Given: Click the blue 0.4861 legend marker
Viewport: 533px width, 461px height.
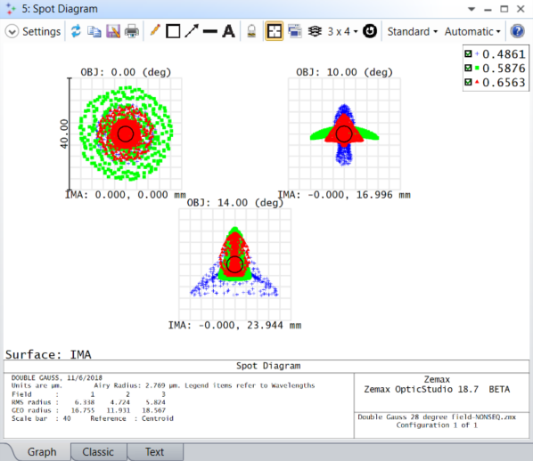Looking at the screenshot, I should click(x=477, y=54).
